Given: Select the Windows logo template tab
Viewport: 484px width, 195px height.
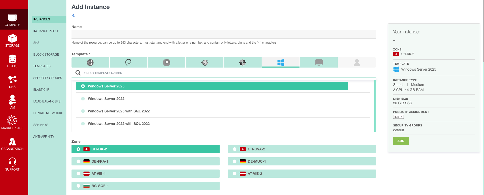Looking at the screenshot, I should pos(281,62).
